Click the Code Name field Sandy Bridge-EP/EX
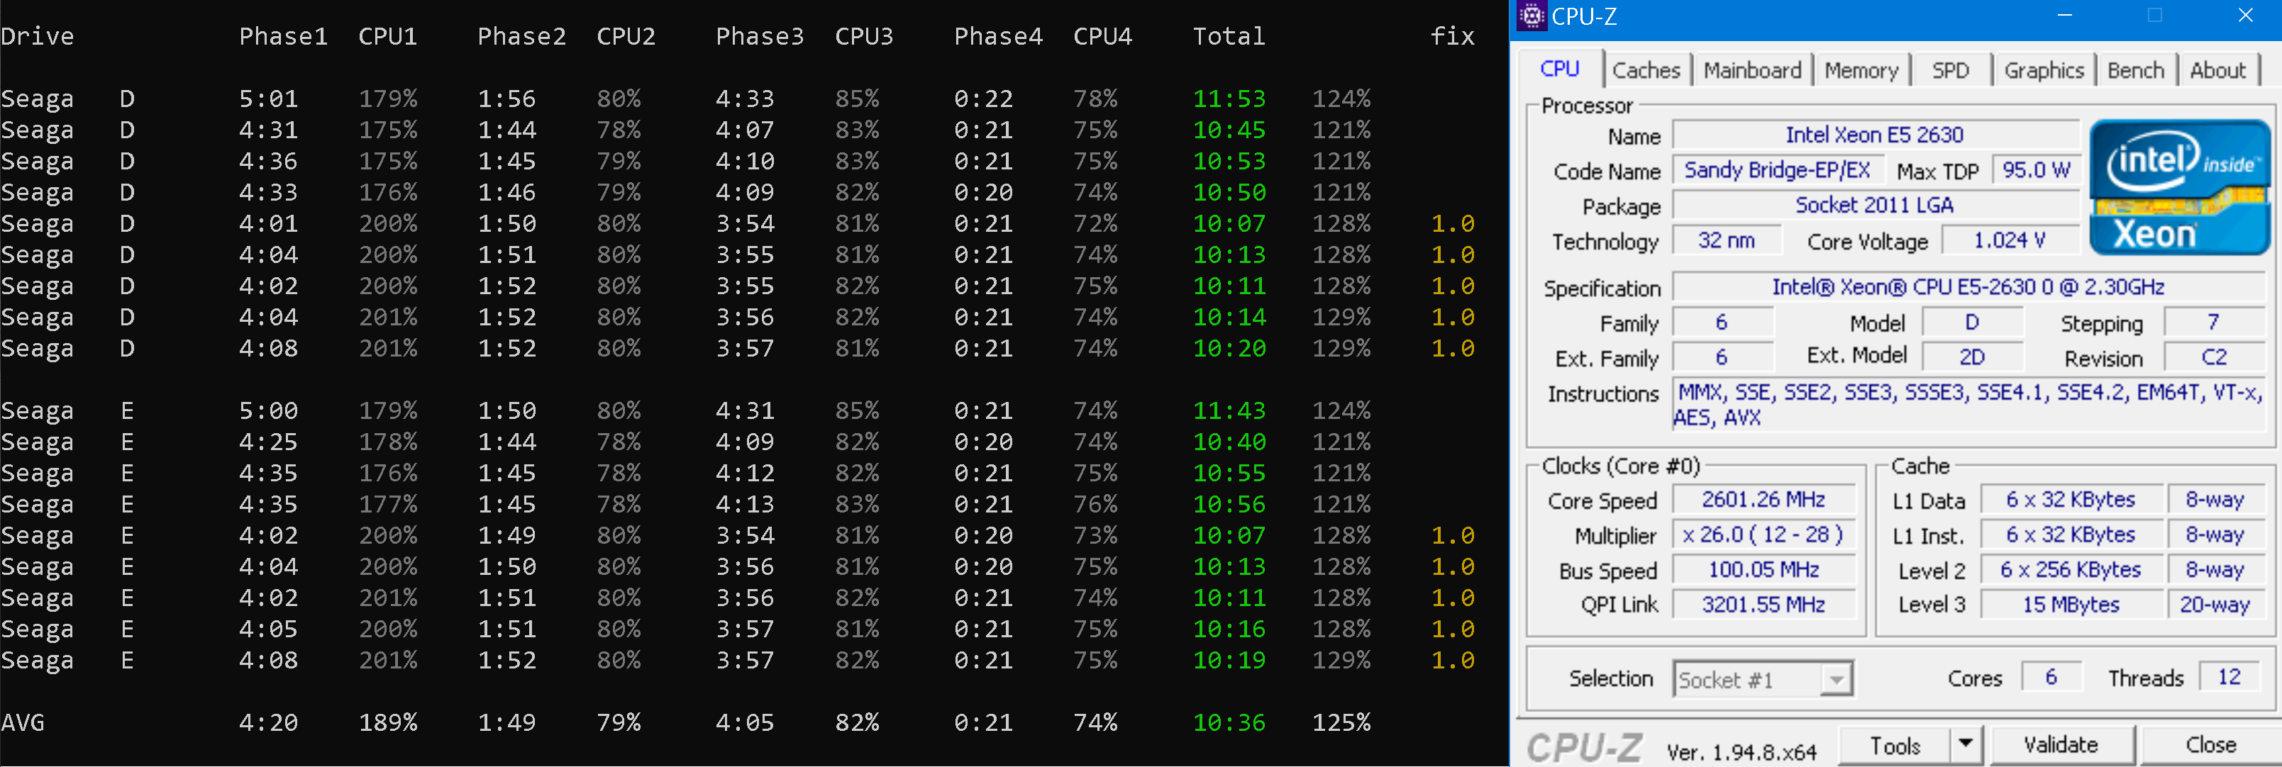The image size is (2282, 767). point(1776,170)
